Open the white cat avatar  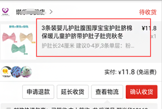point(26,72)
